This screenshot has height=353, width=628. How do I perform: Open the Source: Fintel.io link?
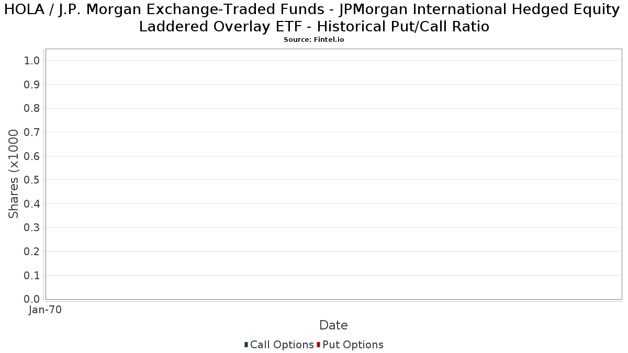314,40
